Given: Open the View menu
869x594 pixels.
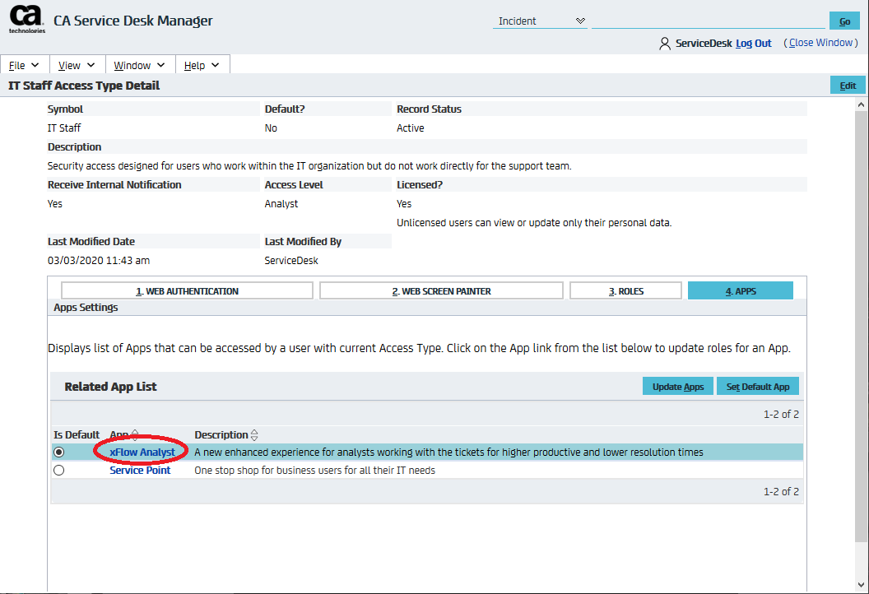Looking at the screenshot, I should pos(77,66).
